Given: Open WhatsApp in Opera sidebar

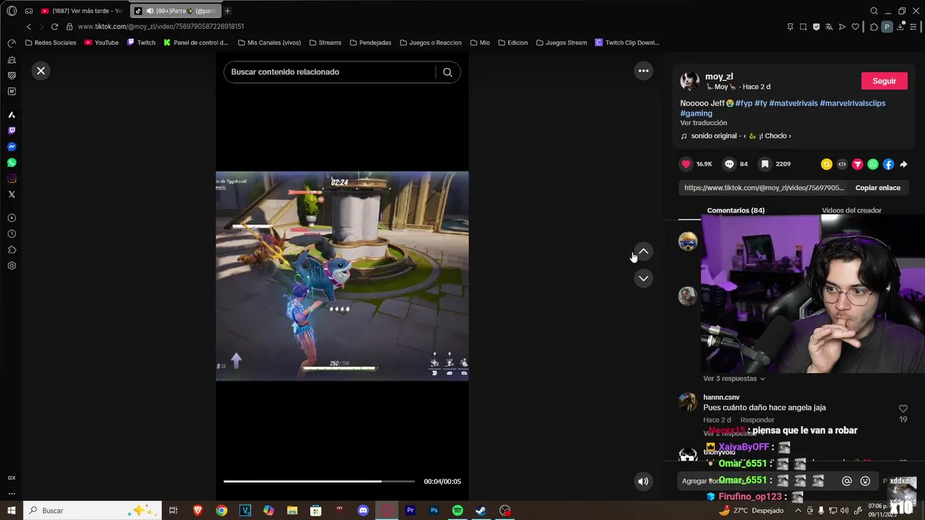Looking at the screenshot, I should 12,162.
